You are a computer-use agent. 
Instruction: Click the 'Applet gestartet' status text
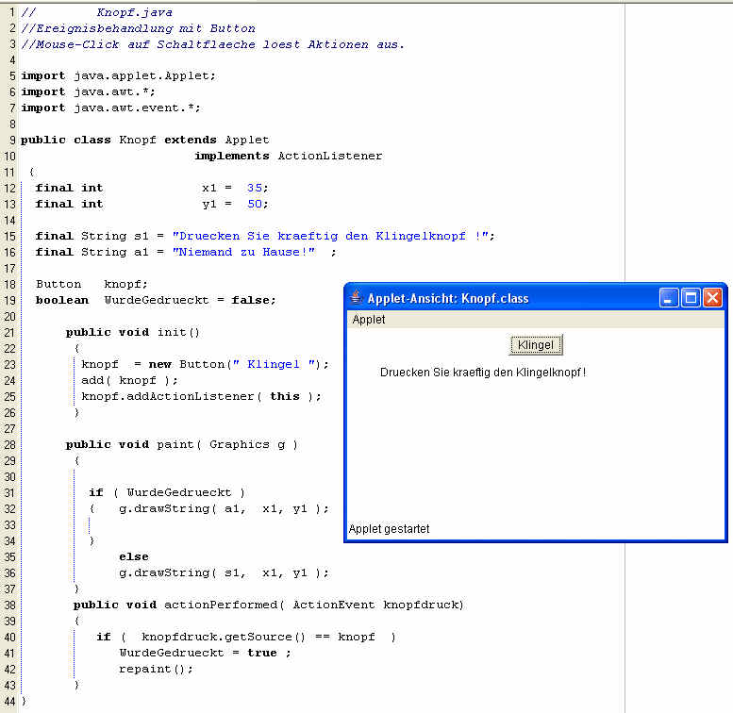coord(389,529)
